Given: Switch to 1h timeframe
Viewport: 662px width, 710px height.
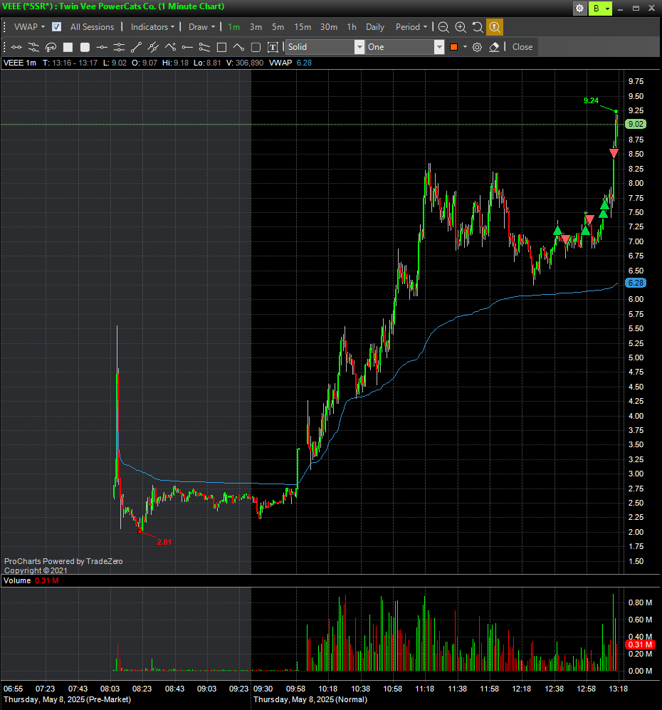Looking at the screenshot, I should tap(352, 27).
